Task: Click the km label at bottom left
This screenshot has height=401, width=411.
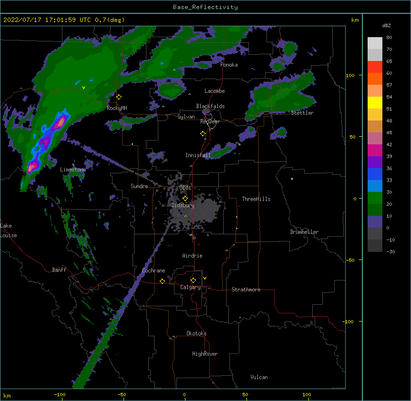Action: point(7,396)
